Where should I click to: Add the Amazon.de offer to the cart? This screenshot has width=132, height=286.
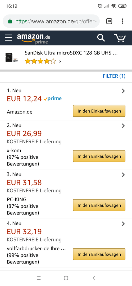tap(99, 111)
